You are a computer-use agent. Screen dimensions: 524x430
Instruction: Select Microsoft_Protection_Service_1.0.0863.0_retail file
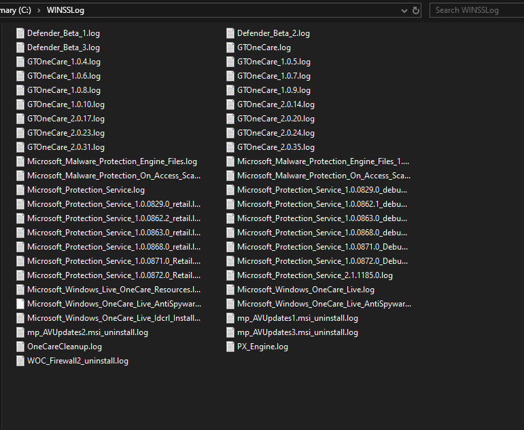pyautogui.click(x=109, y=233)
